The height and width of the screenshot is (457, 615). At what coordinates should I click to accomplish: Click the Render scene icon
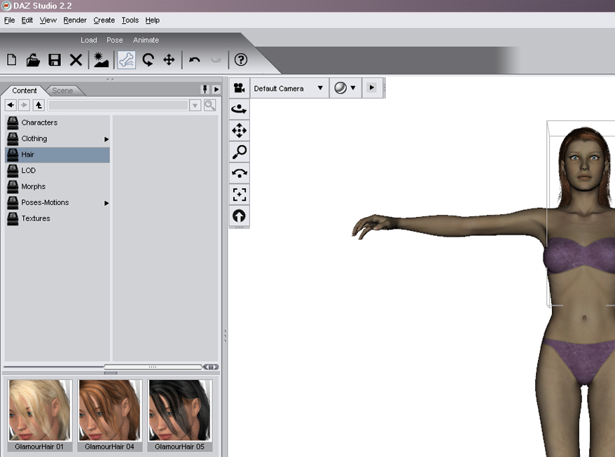(x=102, y=60)
